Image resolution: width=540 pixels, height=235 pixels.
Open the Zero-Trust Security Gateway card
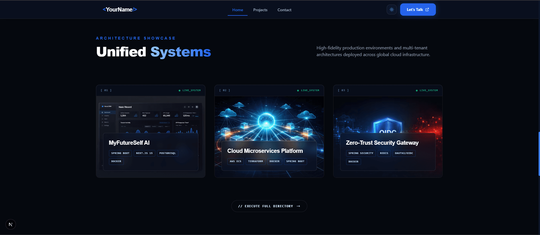pos(388,131)
